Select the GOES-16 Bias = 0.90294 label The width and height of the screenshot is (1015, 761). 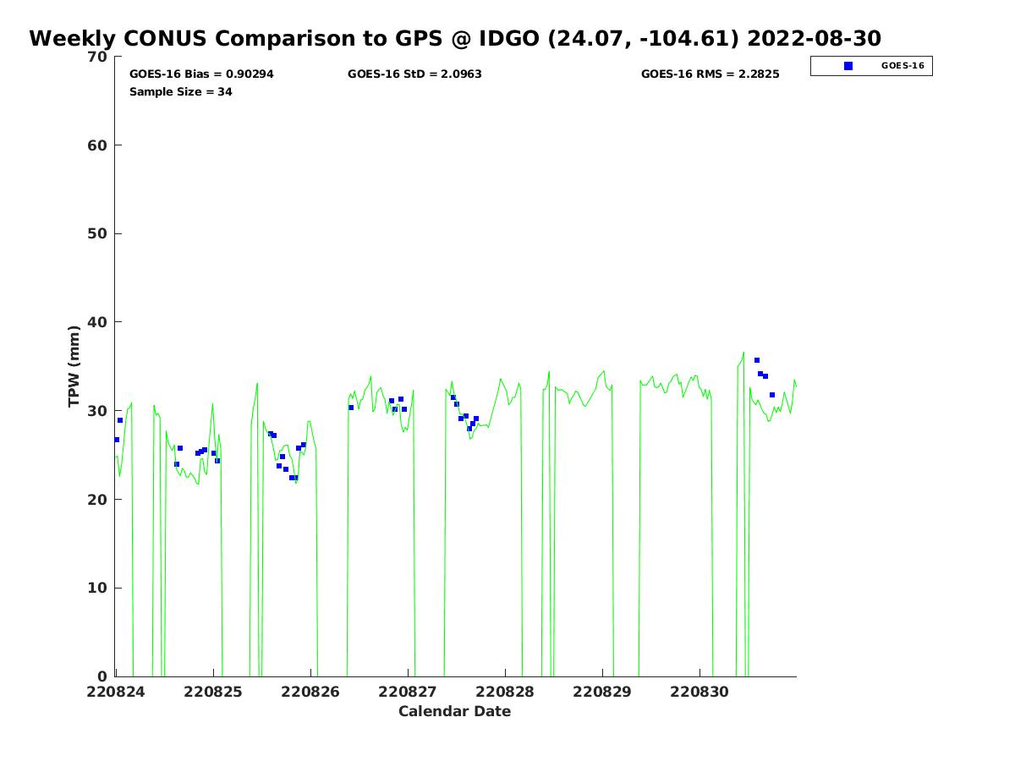[201, 74]
